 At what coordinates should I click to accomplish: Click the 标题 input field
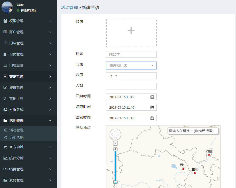[x=131, y=54]
